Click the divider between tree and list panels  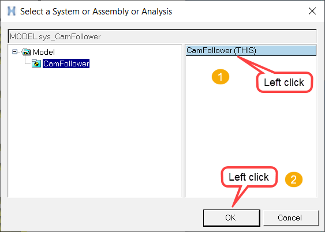coord(183,121)
